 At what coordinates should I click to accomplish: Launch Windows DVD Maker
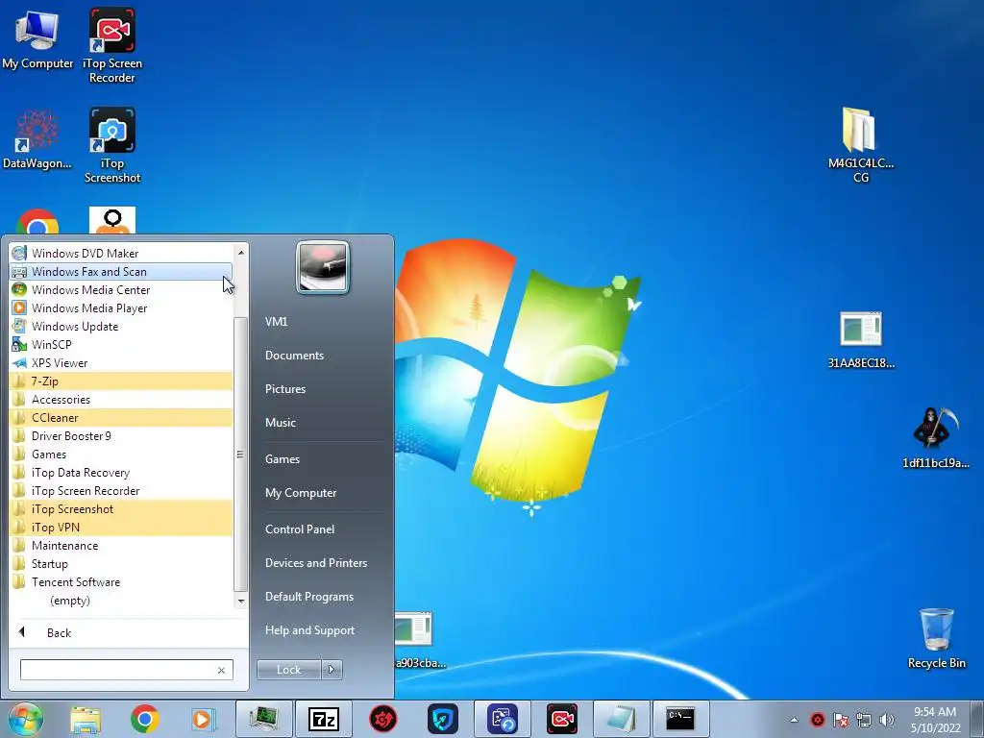[121, 253]
